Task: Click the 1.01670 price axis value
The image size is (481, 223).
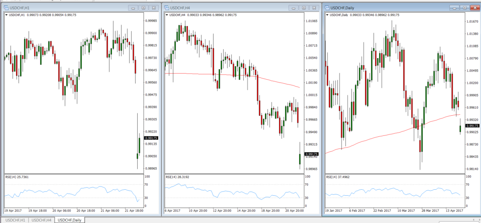Action: (473, 22)
